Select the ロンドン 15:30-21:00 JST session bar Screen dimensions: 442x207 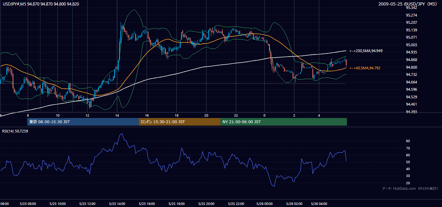179,122
